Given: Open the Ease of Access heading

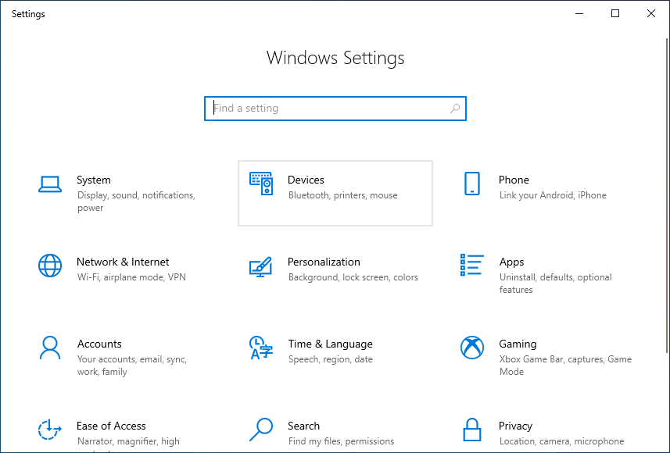Looking at the screenshot, I should (111, 426).
